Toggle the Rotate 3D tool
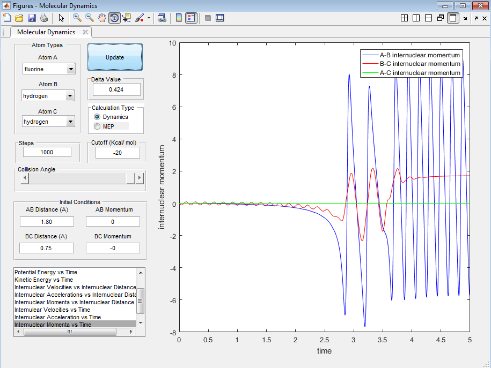 coord(114,18)
